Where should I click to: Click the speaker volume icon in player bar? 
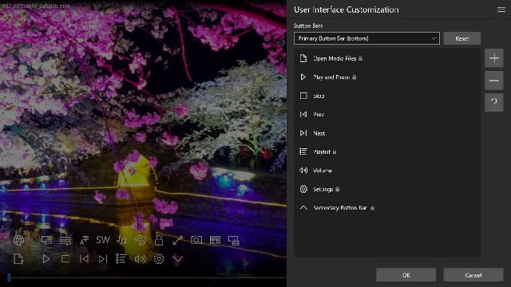tap(141, 259)
